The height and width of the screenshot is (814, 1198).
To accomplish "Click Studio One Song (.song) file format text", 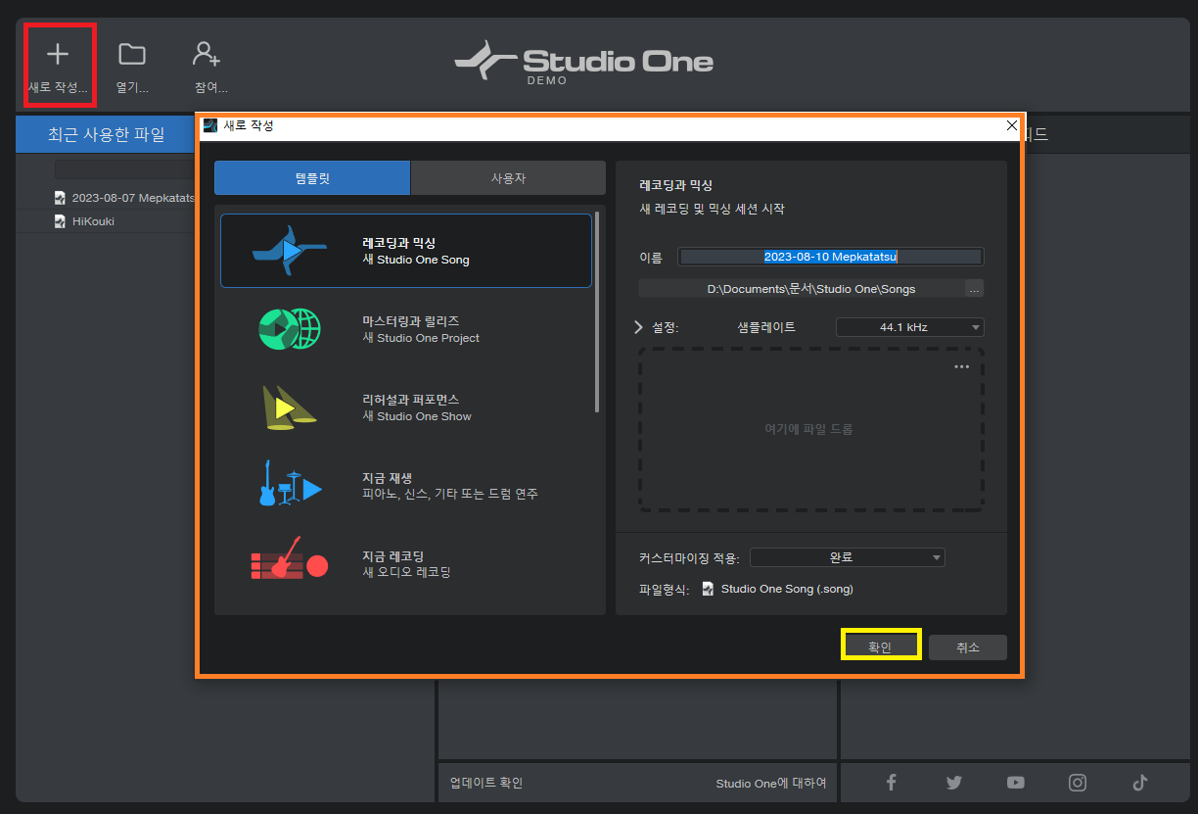I will point(787,589).
